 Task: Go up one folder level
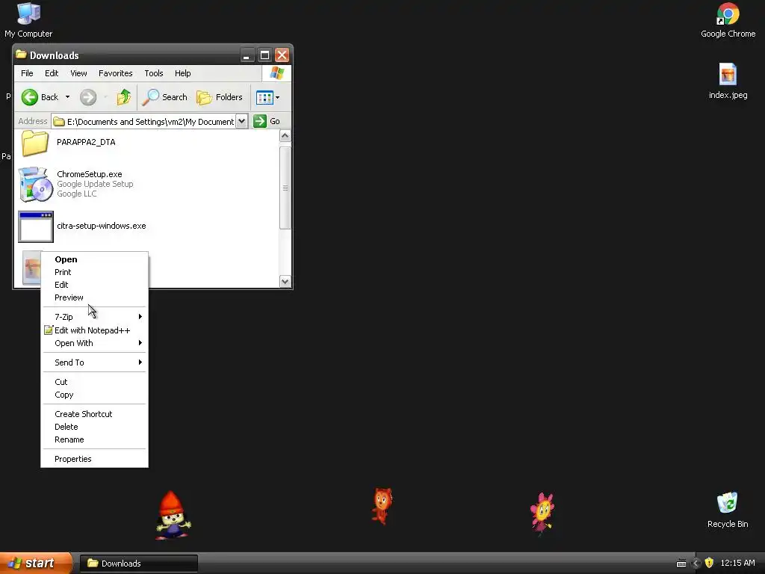click(x=123, y=97)
